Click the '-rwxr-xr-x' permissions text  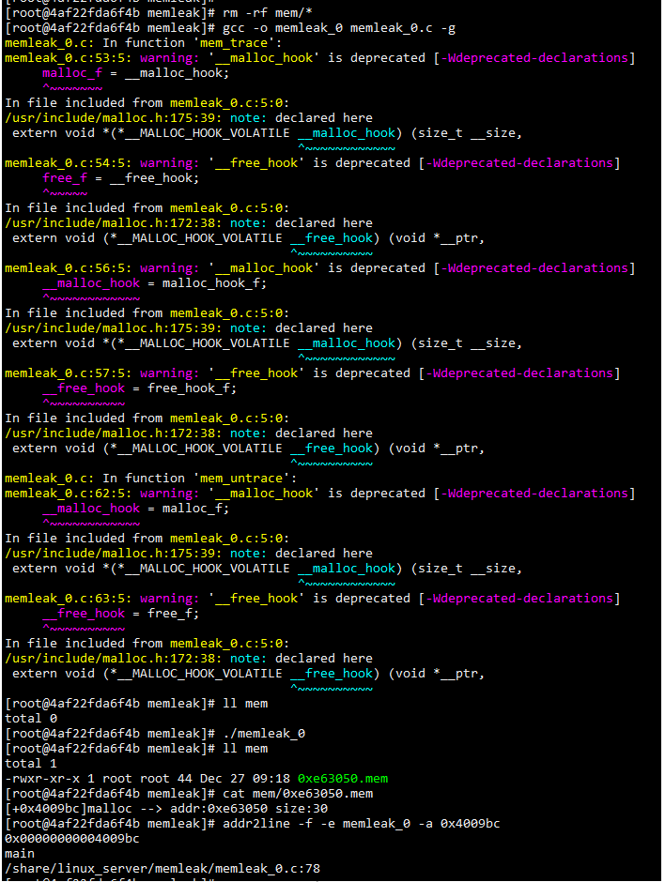42,779
